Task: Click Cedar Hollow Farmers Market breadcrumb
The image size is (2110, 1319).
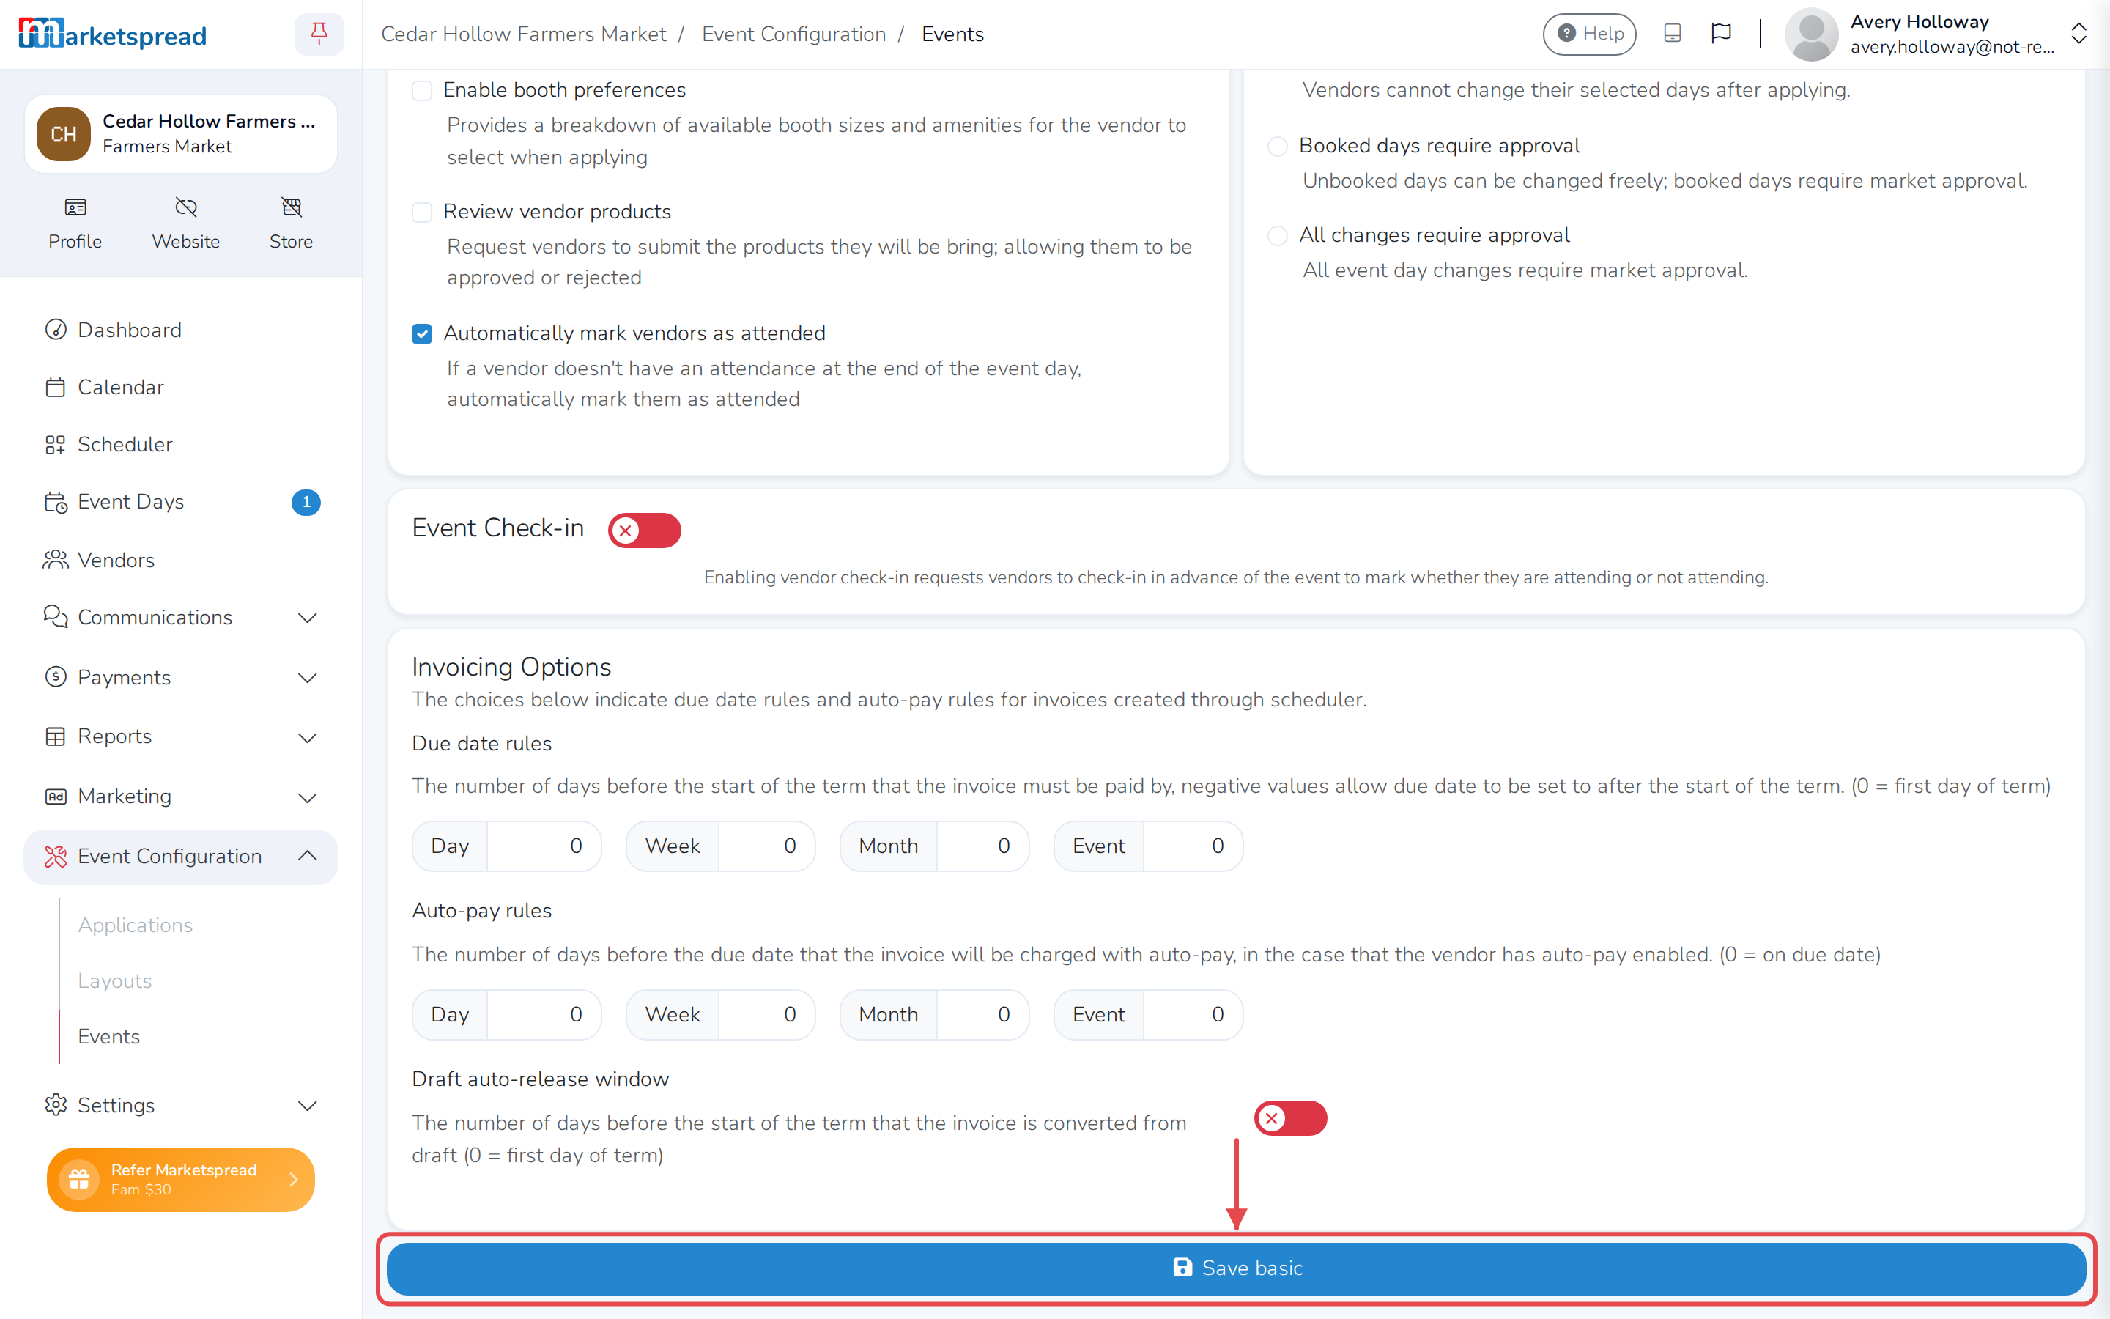Action: 523,34
